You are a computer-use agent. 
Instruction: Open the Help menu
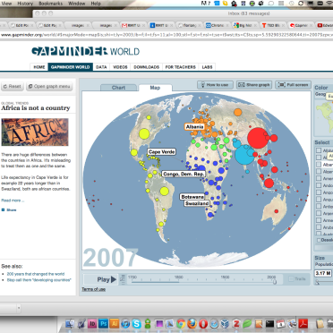point(96,4)
